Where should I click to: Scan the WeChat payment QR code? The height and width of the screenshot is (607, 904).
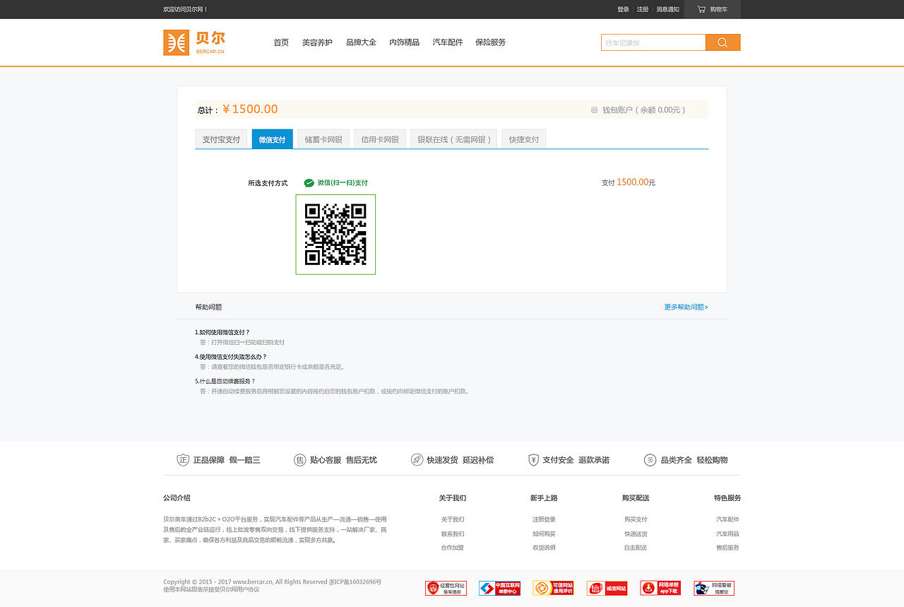pyautogui.click(x=335, y=234)
